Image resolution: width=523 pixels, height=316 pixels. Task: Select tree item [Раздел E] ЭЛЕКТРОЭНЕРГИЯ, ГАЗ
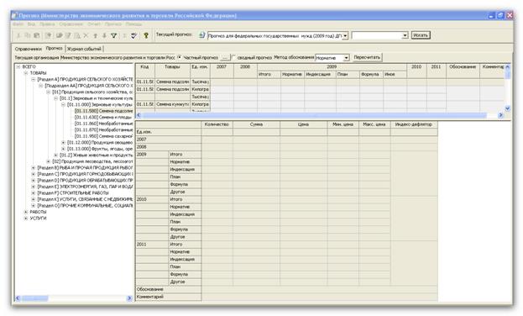click(x=85, y=187)
